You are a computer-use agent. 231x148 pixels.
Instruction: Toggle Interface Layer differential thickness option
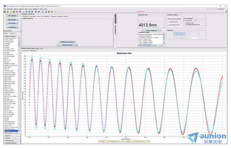click(192, 24)
